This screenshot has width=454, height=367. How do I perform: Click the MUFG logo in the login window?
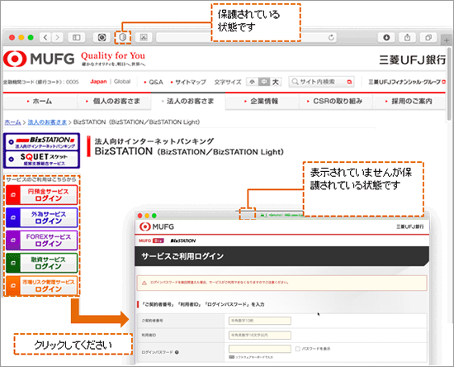pos(156,226)
